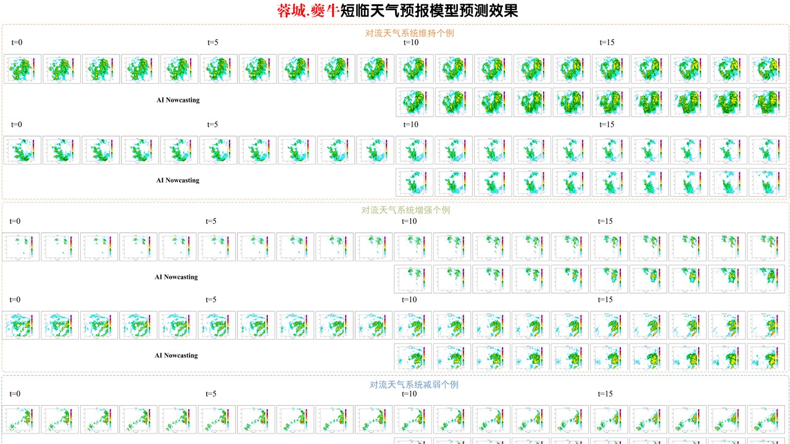Click the t=15 label of the first 维持 case

pyautogui.click(x=607, y=43)
